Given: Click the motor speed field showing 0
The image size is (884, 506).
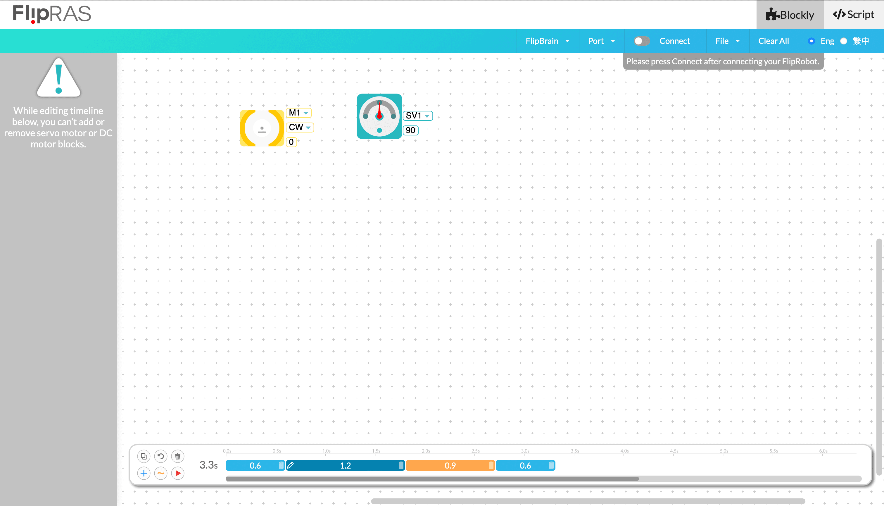Looking at the screenshot, I should (291, 142).
